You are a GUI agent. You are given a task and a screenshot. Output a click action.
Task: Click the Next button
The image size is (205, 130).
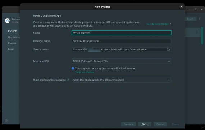point(145,124)
